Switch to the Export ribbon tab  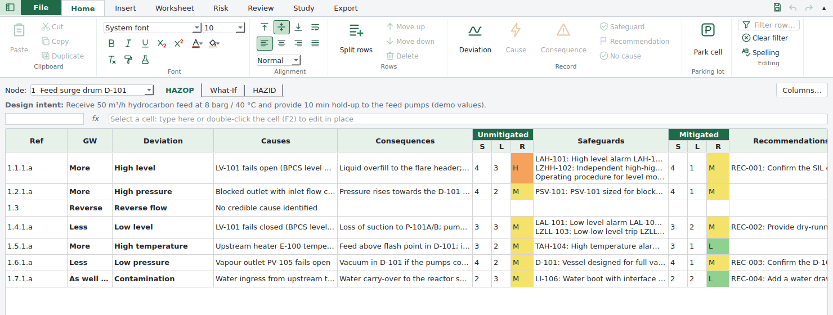coord(346,8)
